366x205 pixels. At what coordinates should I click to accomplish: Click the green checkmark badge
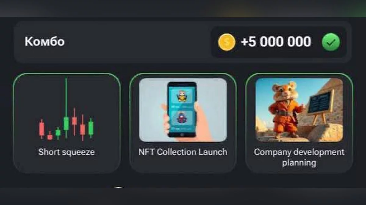pyautogui.click(x=331, y=42)
